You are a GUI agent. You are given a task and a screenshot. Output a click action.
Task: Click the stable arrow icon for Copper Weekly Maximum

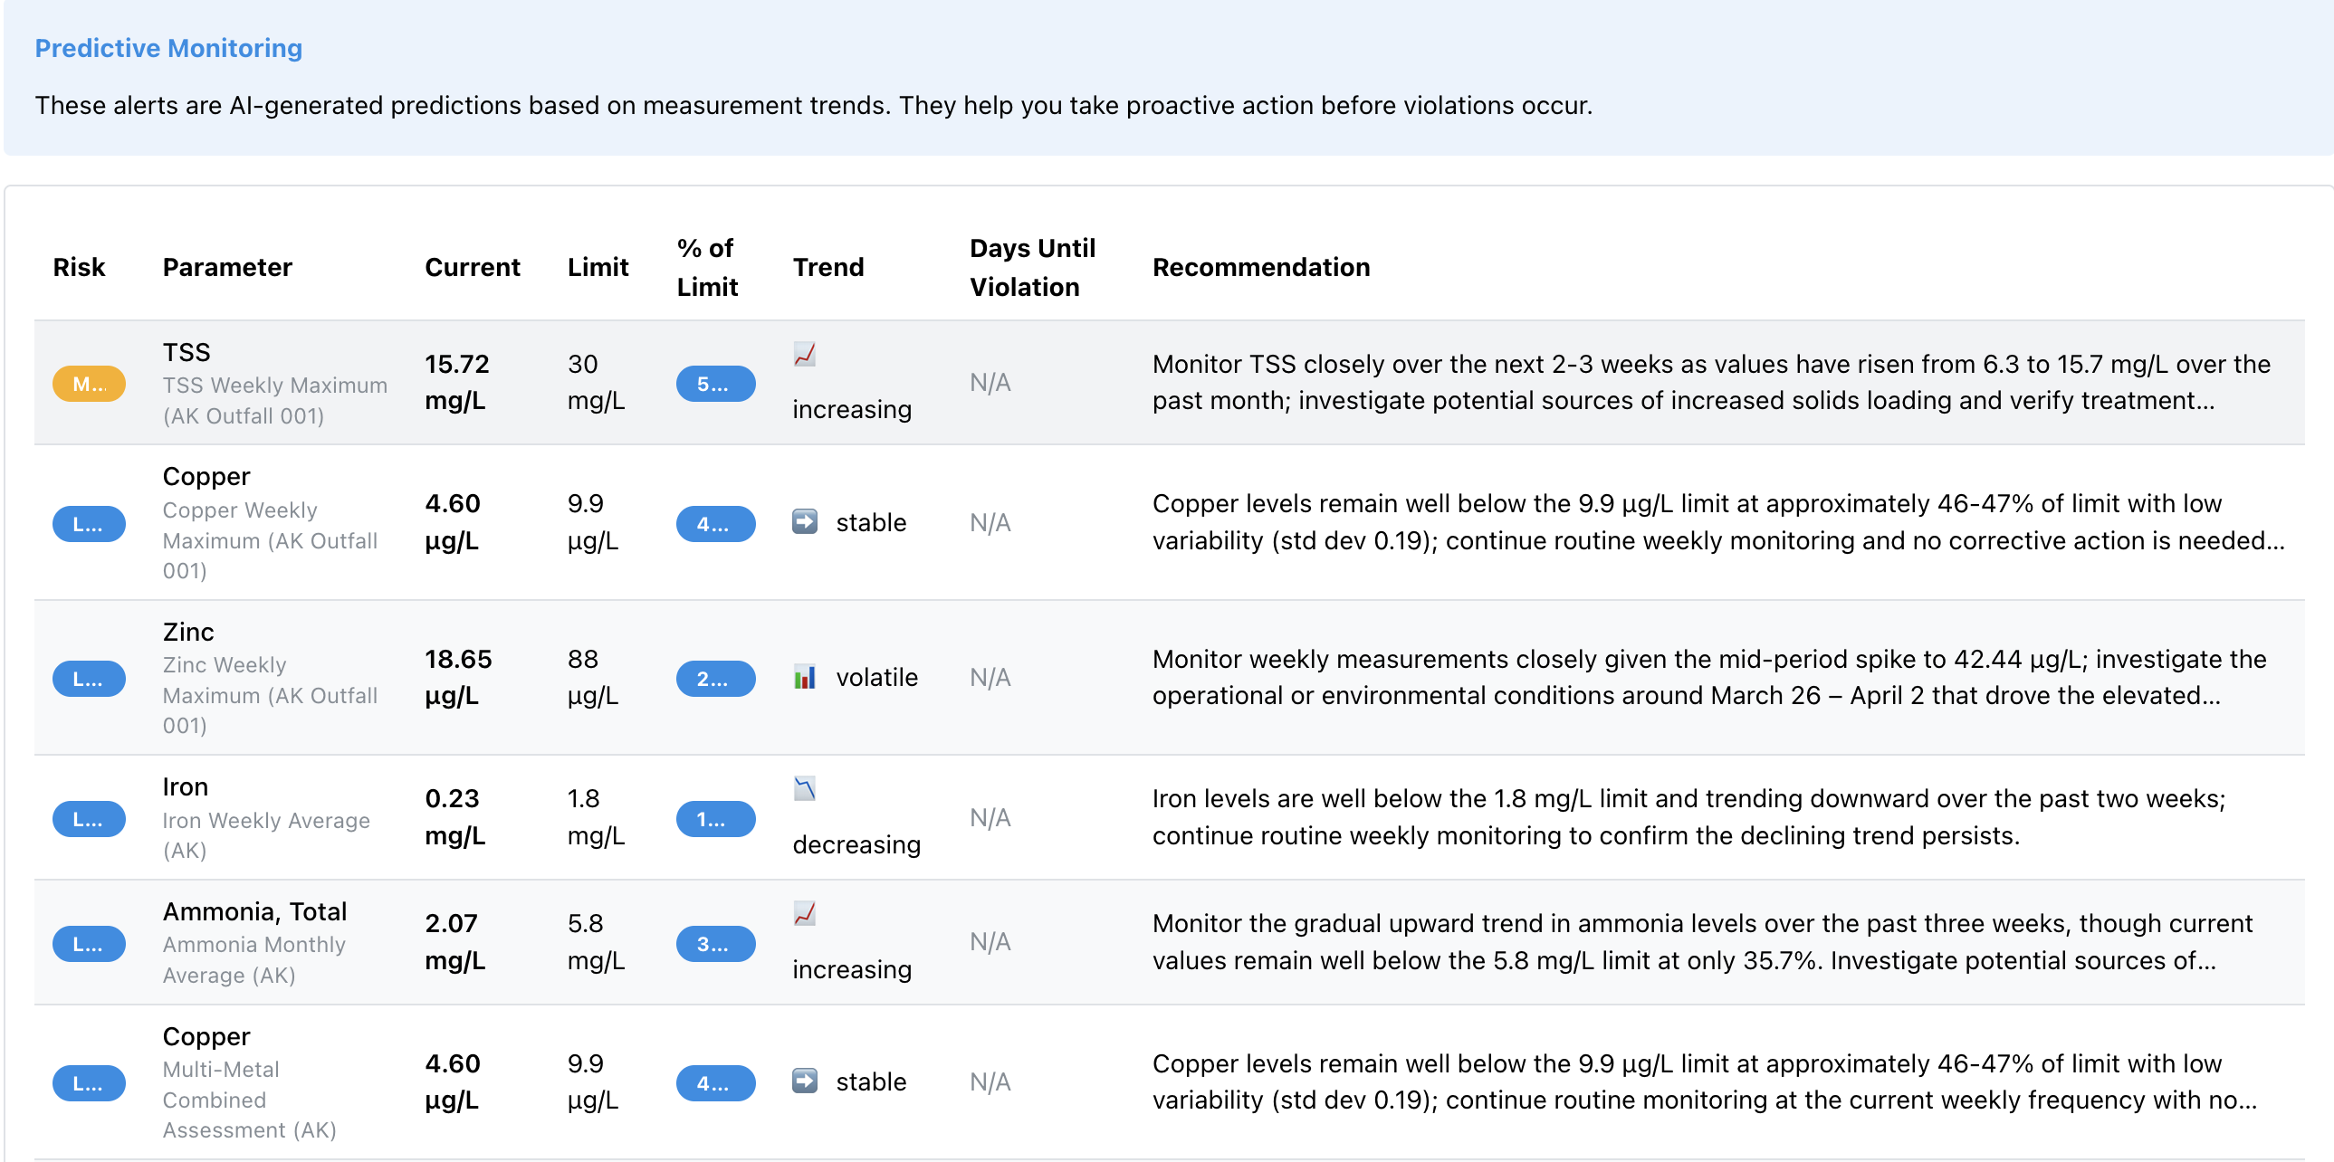click(x=805, y=521)
